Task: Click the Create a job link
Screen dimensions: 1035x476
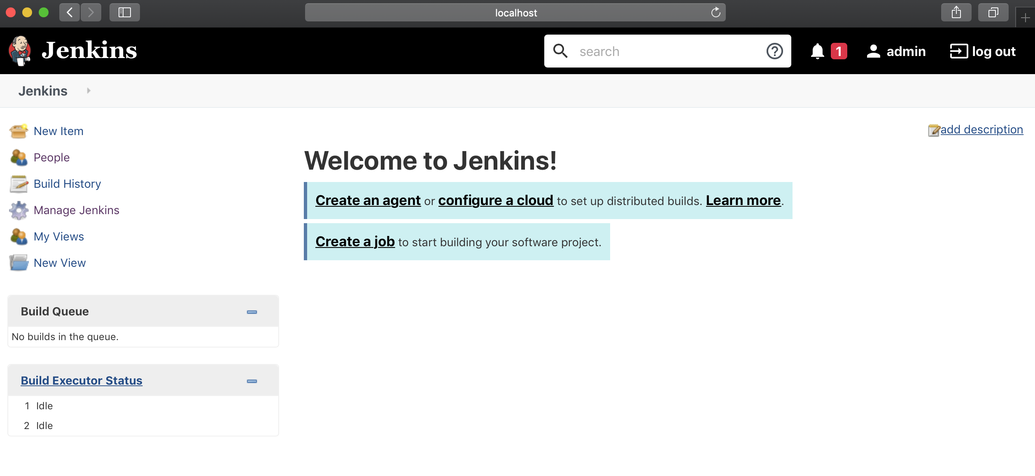Action: click(x=355, y=242)
